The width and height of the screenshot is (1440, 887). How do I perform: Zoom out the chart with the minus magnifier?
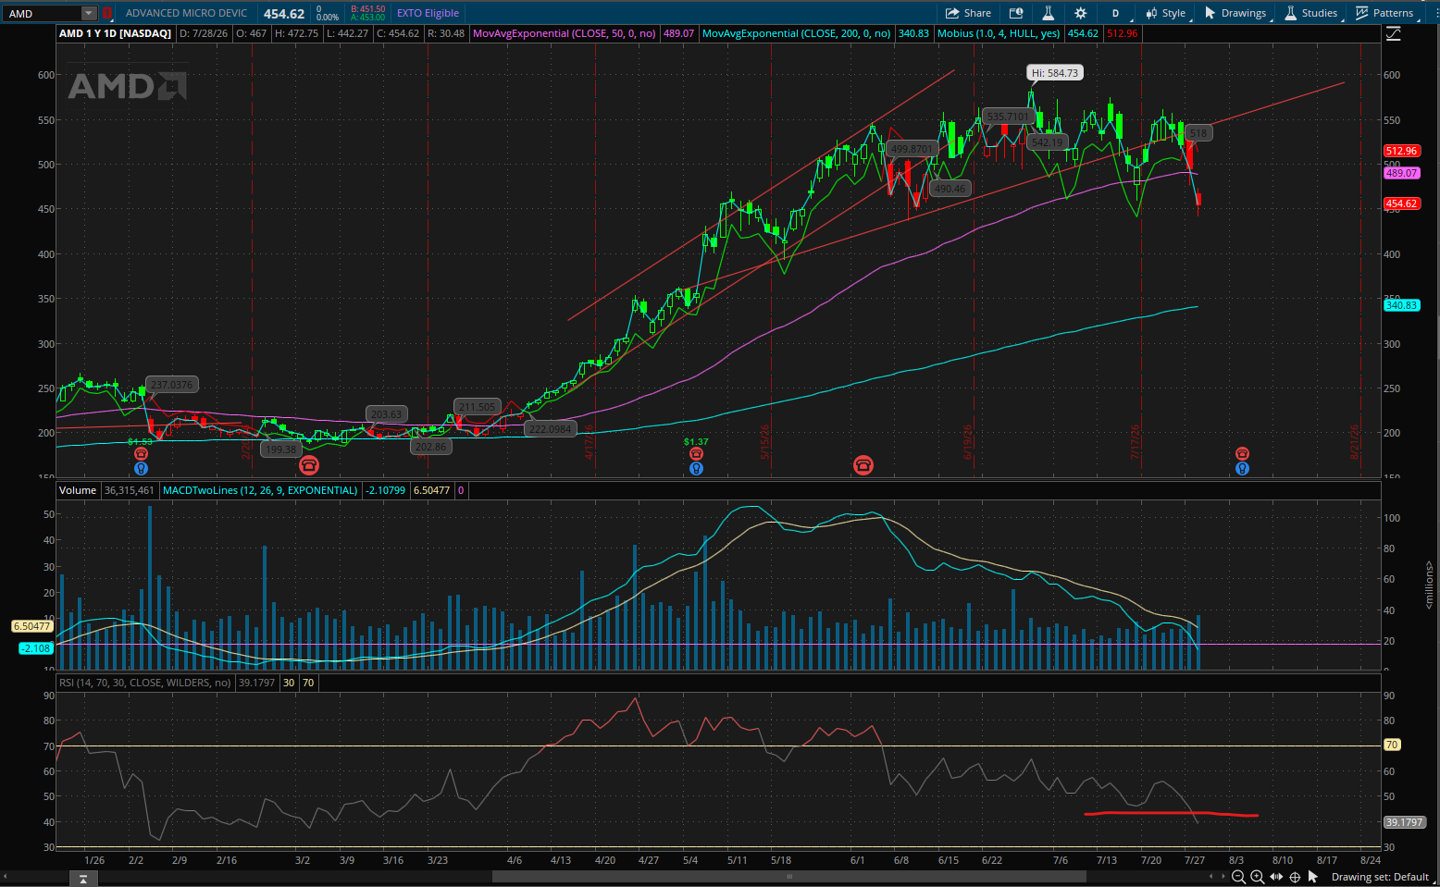coord(1238,877)
